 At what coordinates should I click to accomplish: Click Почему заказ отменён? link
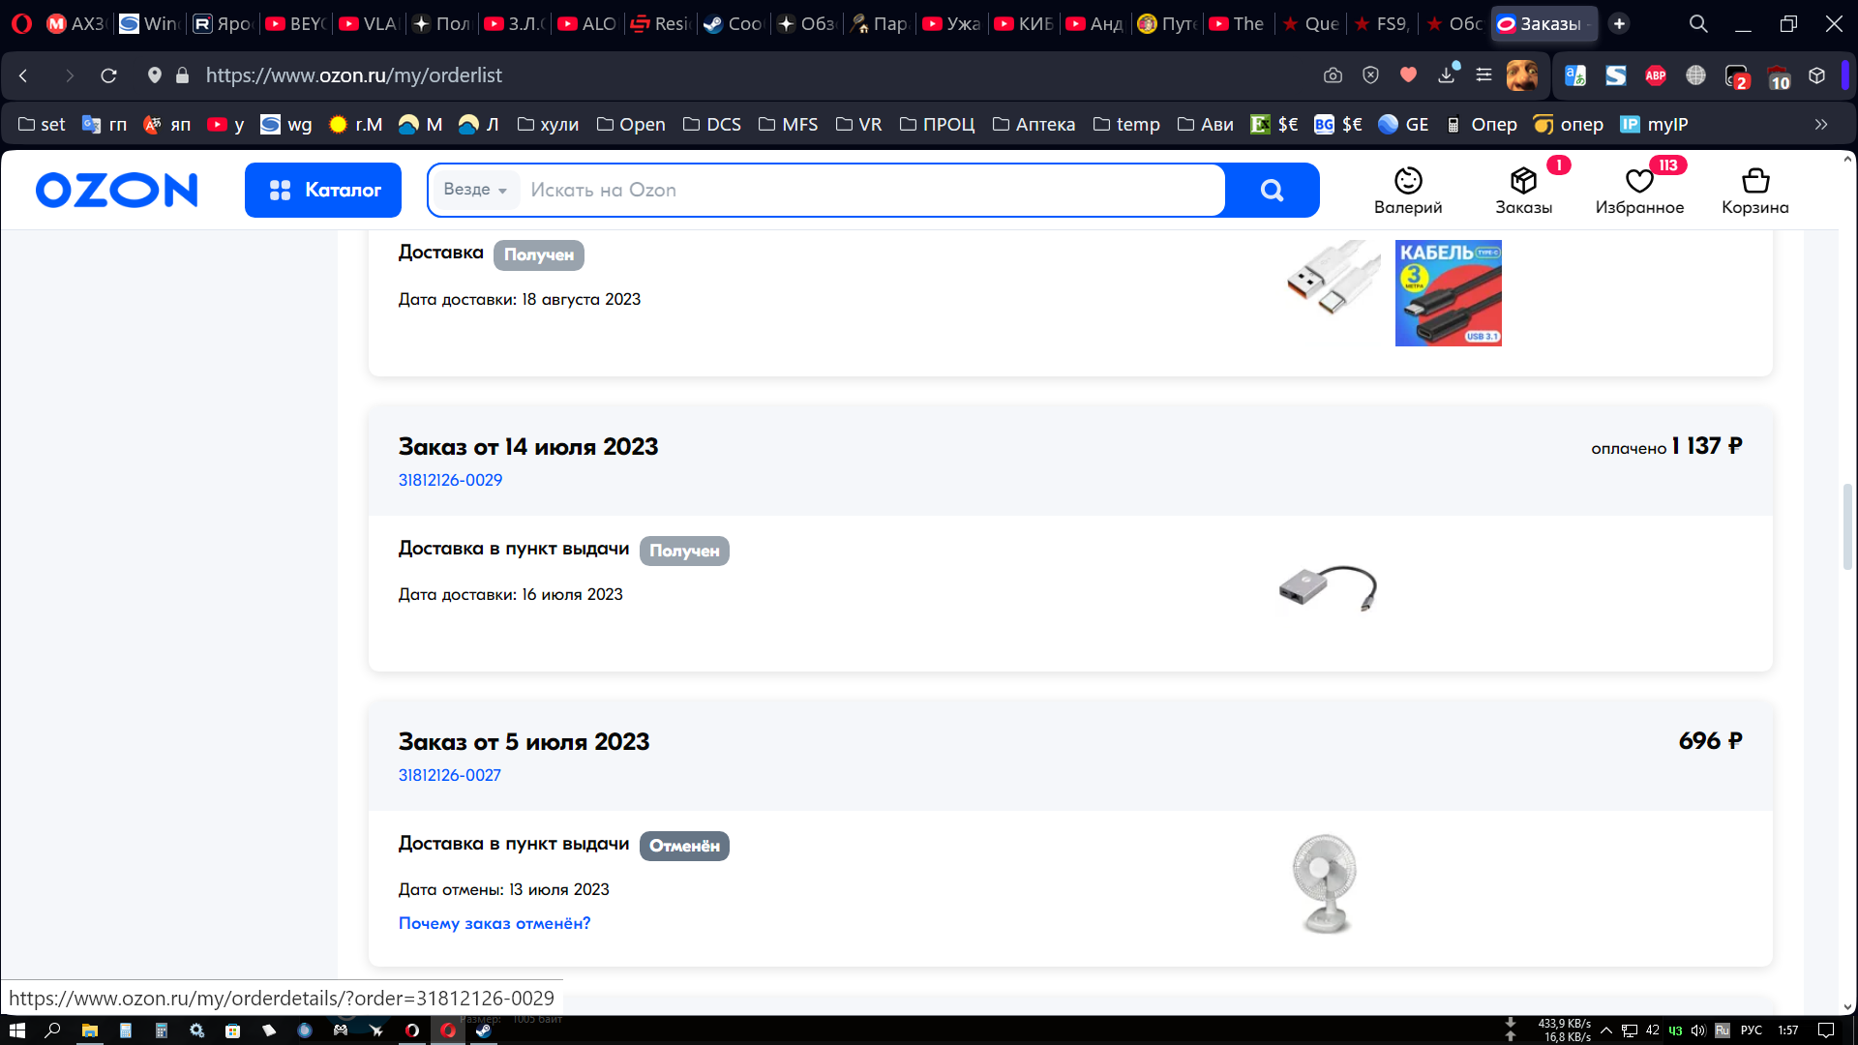[x=494, y=923]
